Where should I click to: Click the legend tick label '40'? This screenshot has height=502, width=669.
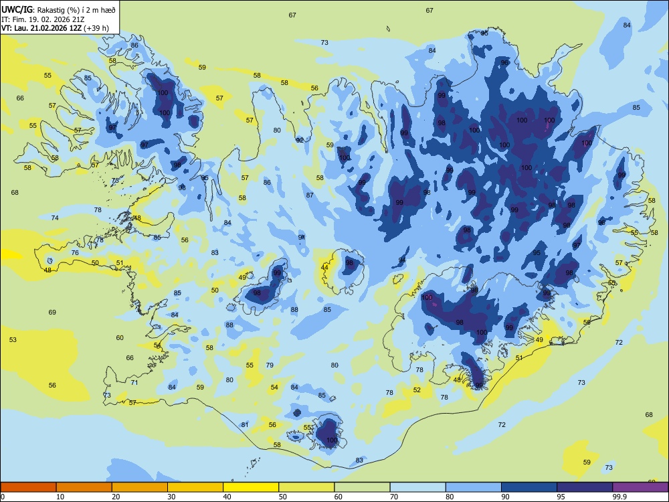pos(227,497)
